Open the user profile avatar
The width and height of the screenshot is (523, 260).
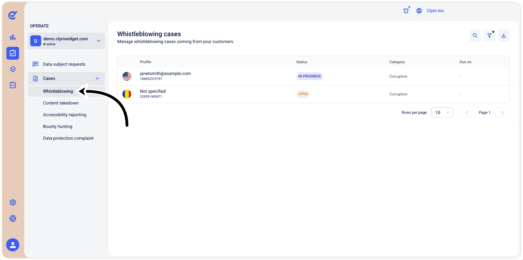coord(13,245)
